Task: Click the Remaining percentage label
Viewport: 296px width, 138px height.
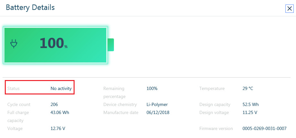Action: point(114,93)
